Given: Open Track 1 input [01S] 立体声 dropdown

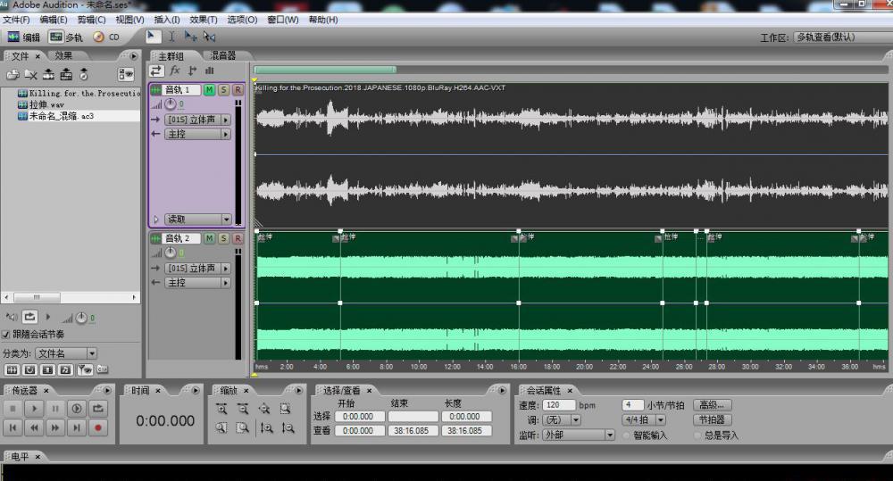Looking at the screenshot, I should [197, 120].
